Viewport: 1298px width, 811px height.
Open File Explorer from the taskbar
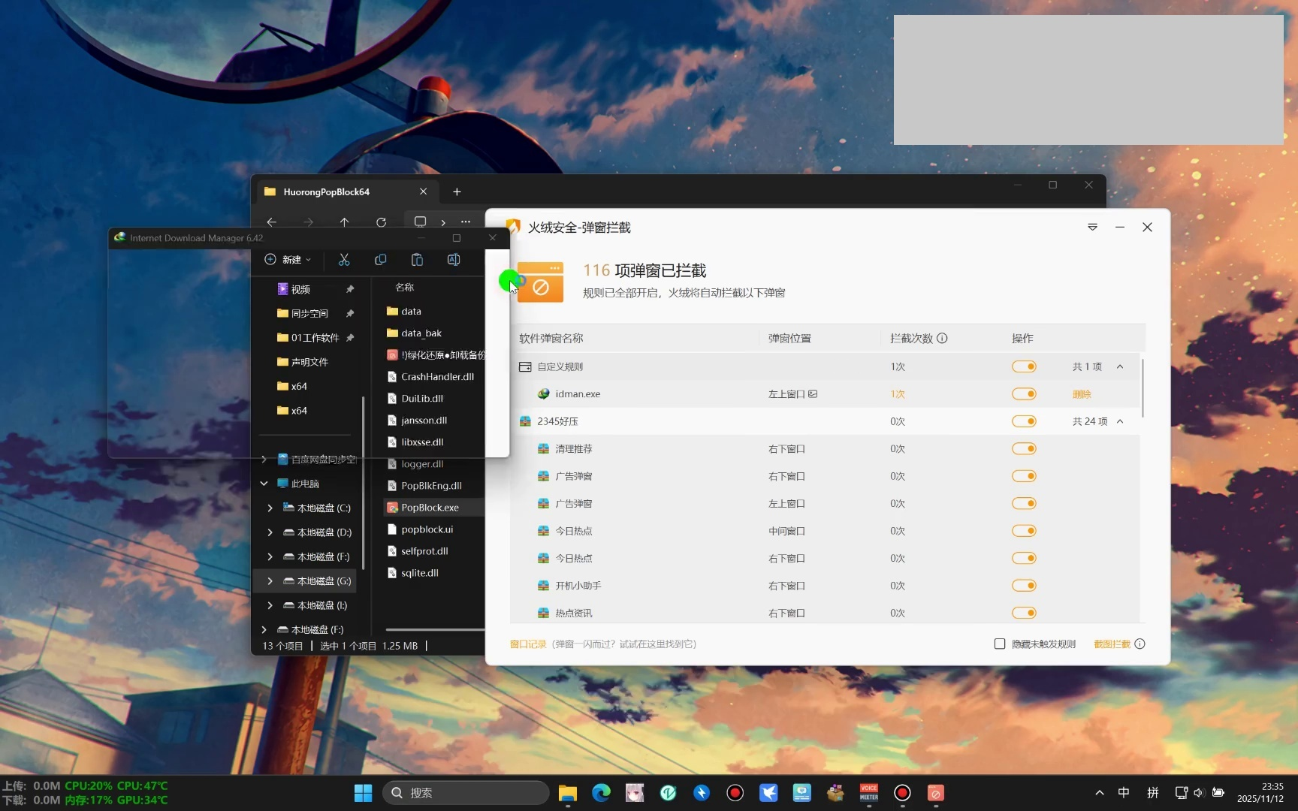click(x=567, y=793)
